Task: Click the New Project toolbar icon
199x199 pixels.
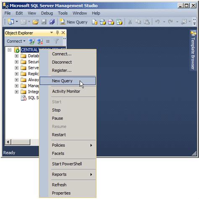Action: [x=10, y=22]
